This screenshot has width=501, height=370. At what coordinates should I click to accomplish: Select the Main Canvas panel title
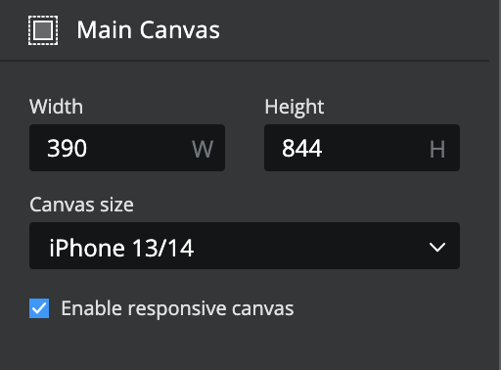[149, 30]
